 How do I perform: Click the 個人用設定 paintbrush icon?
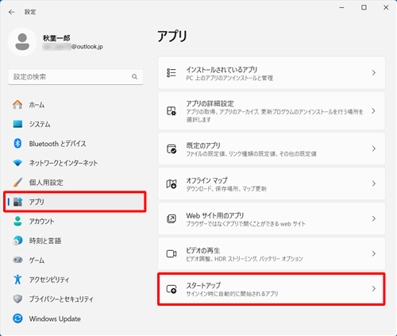coord(17,182)
